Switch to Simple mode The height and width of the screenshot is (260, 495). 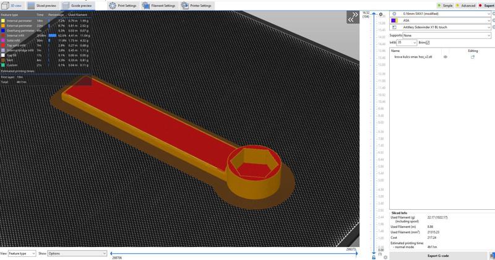445,6
